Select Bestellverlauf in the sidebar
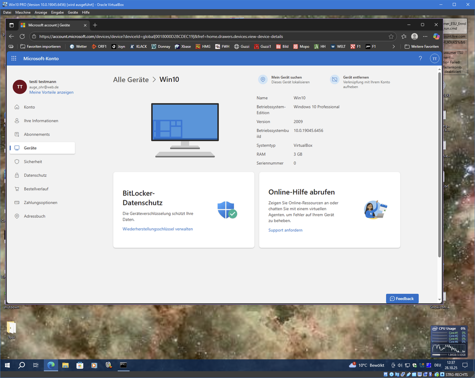The height and width of the screenshot is (378, 475). (43, 189)
